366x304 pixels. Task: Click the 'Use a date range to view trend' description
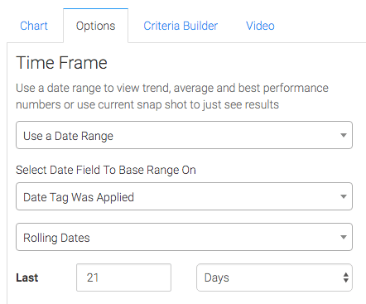coord(172,88)
